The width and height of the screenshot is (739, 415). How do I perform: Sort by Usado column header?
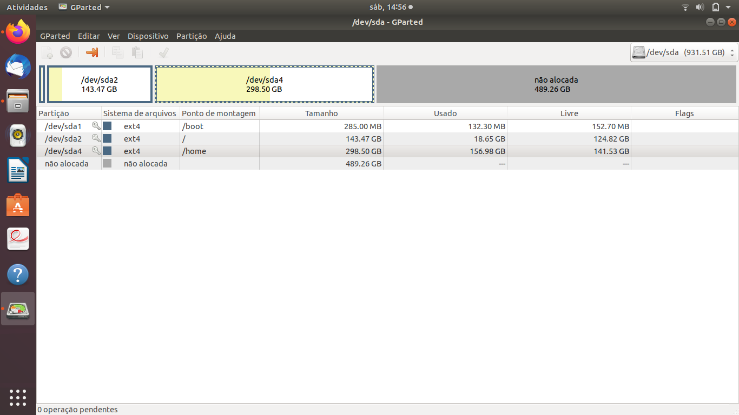445,113
